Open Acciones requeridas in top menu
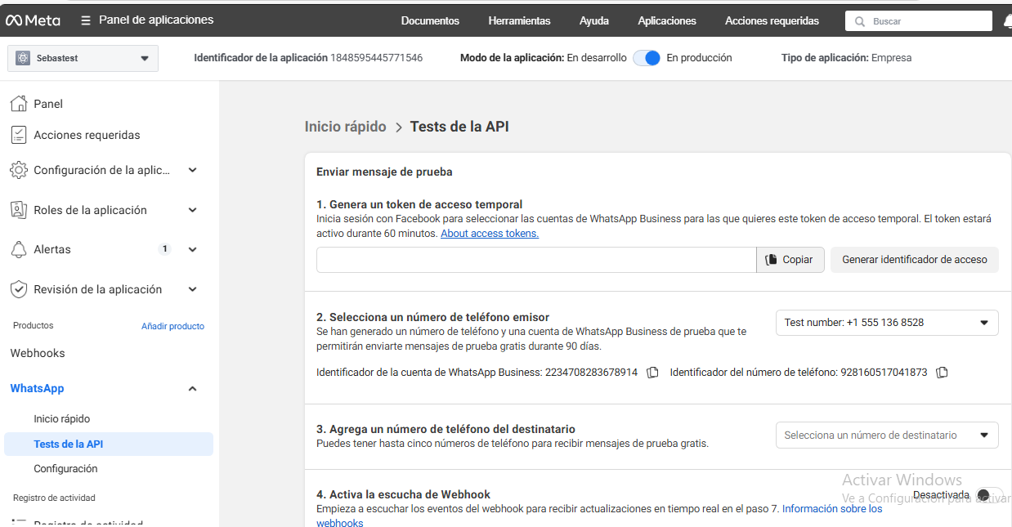Viewport: 1012px width, 527px height. 772,21
